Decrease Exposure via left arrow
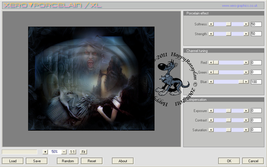 (x=211, y=111)
